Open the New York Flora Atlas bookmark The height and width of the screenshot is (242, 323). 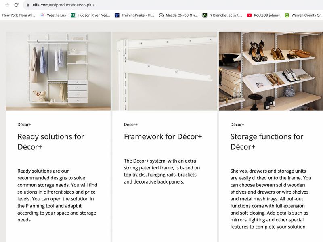tap(19, 15)
